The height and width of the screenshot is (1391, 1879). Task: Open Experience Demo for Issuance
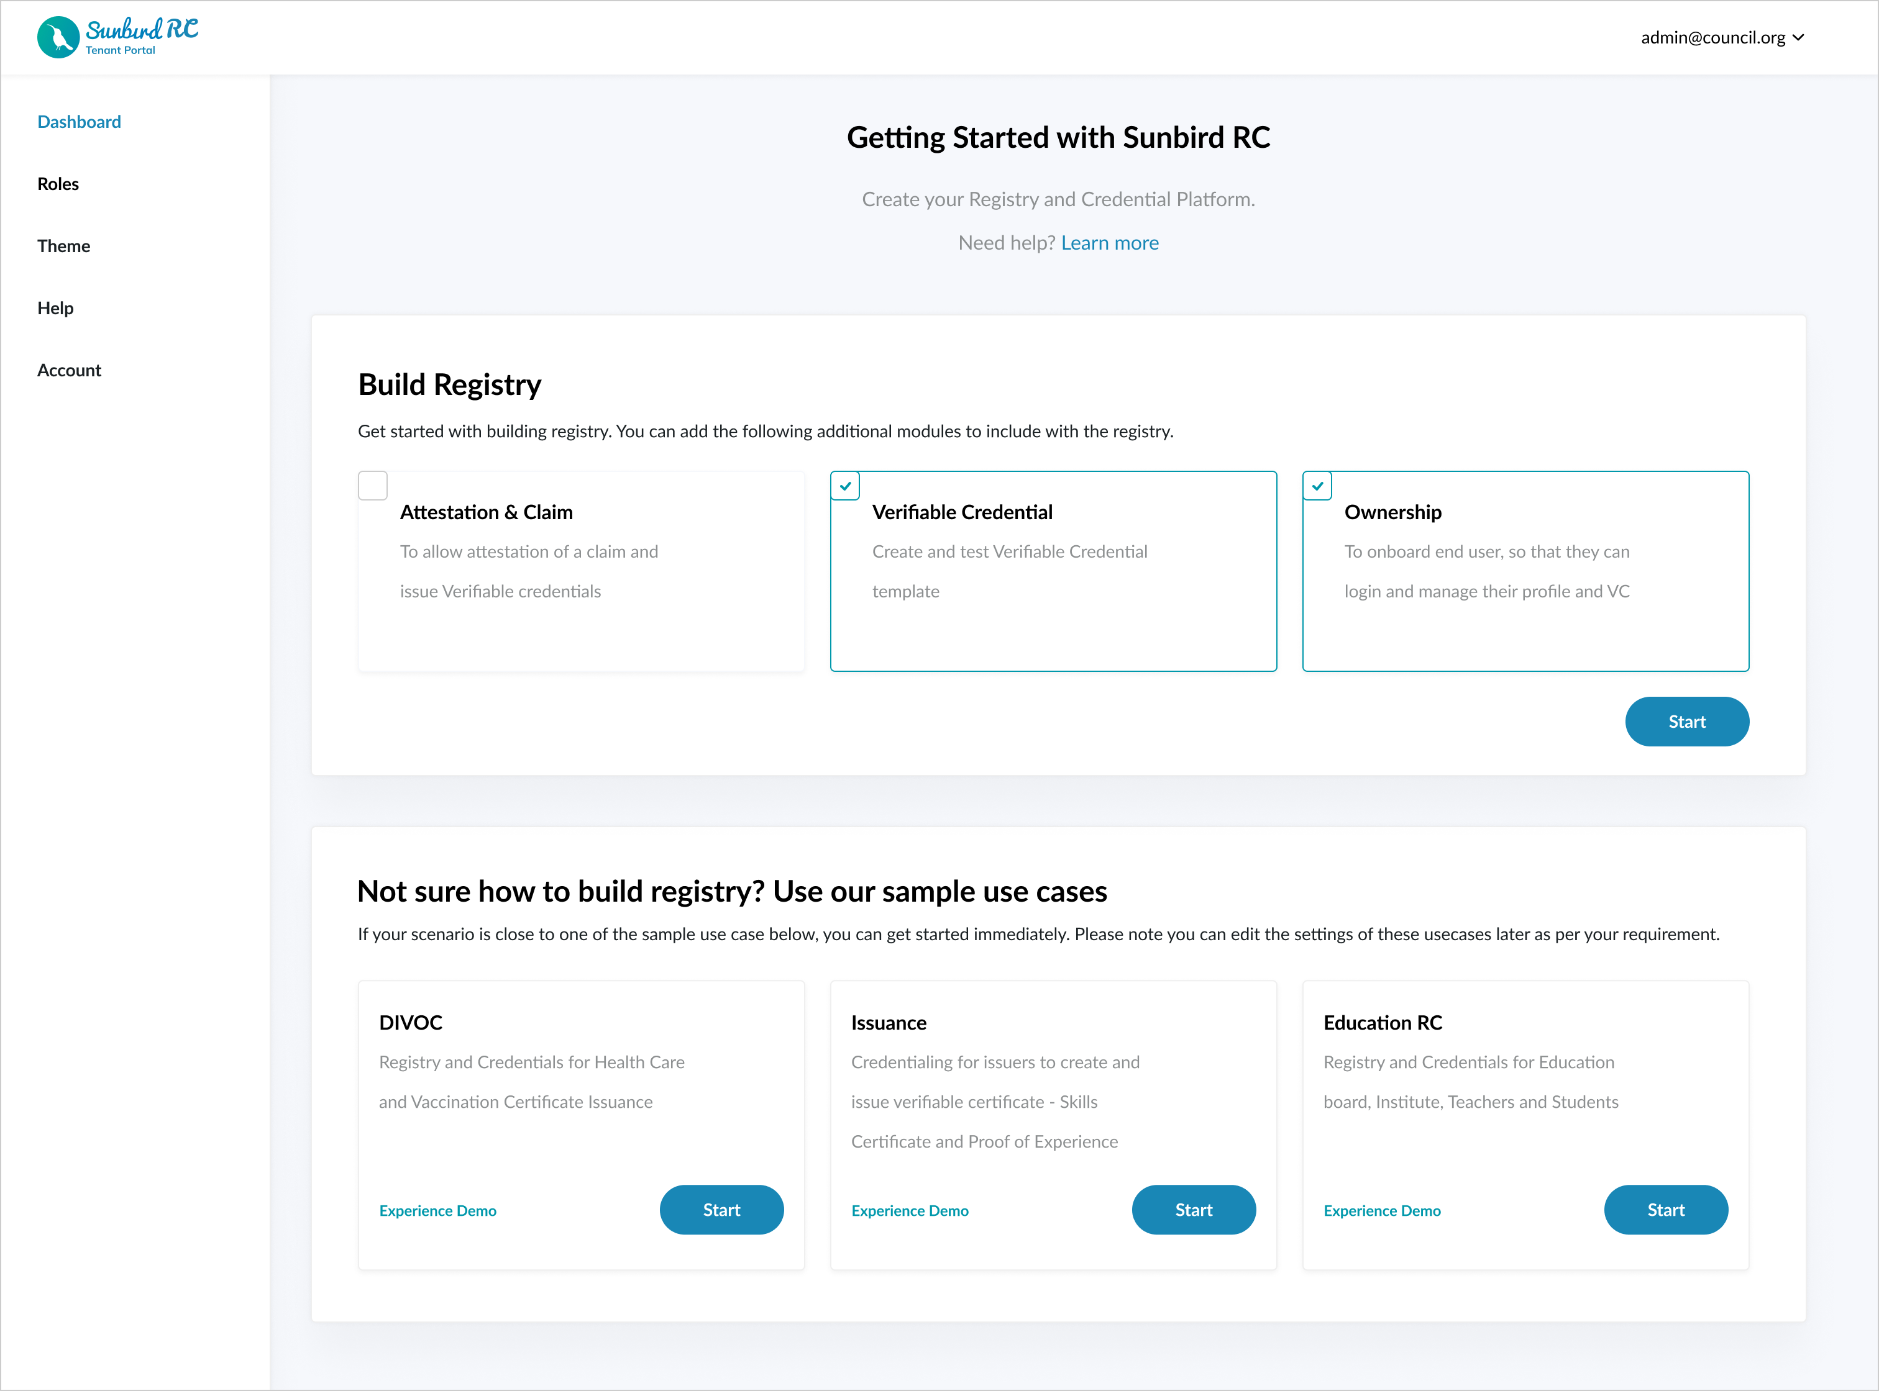click(x=909, y=1211)
